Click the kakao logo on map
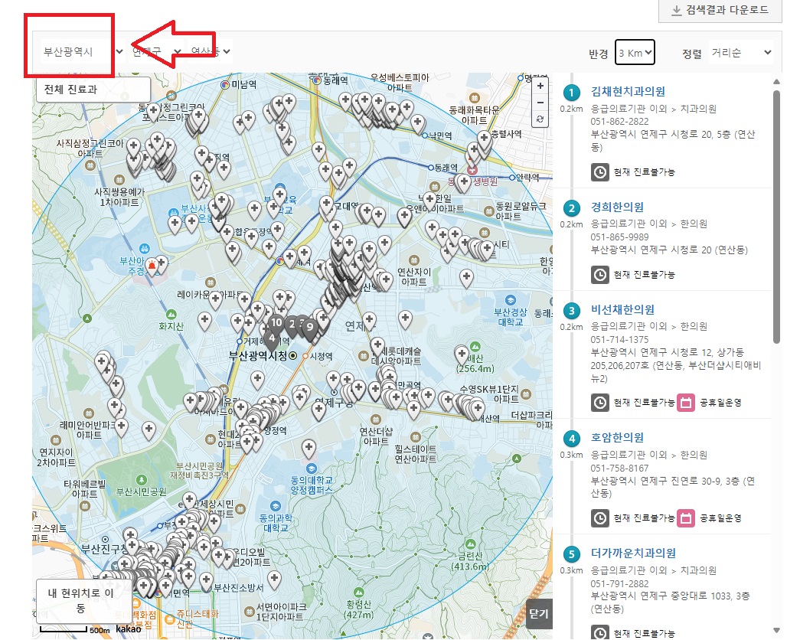The image size is (800, 640). pos(129,629)
